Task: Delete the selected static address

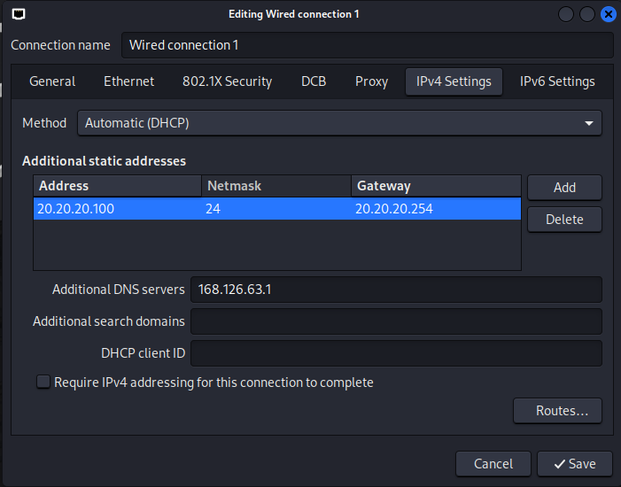Action: pyautogui.click(x=564, y=220)
